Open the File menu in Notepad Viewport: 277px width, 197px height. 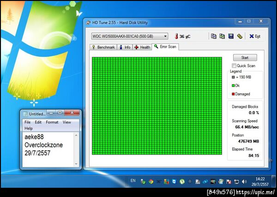27,122
